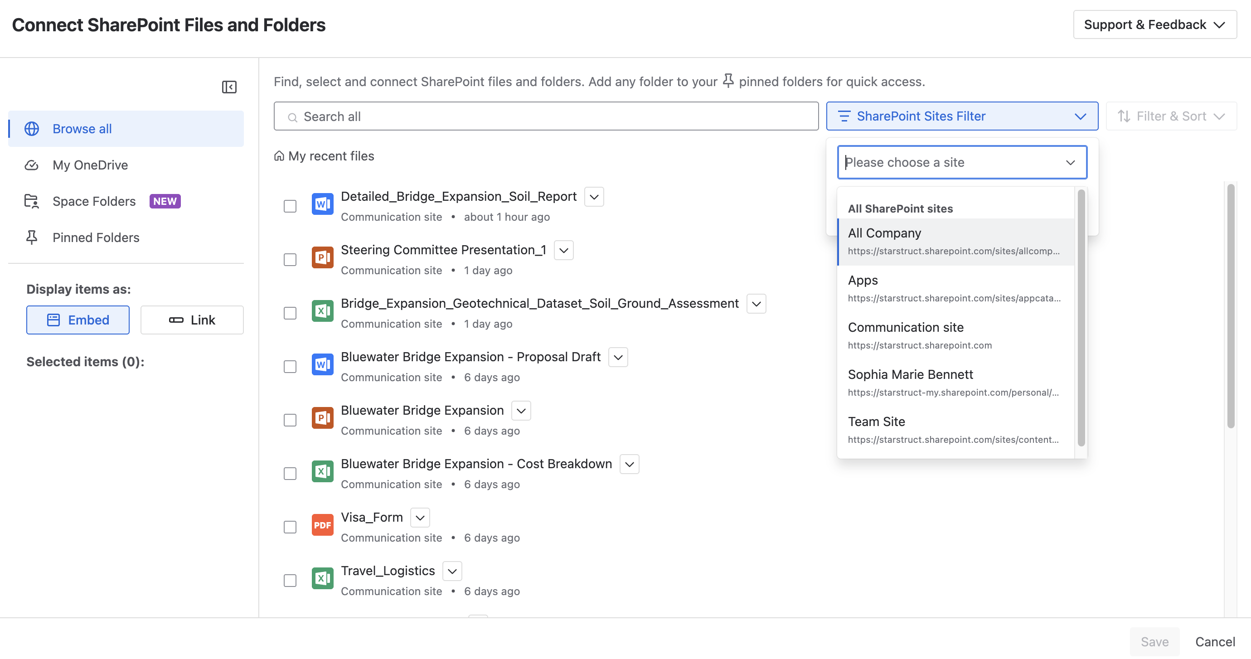Select Sophia Marie Bennett personal site
1251x659 pixels.
956,383
